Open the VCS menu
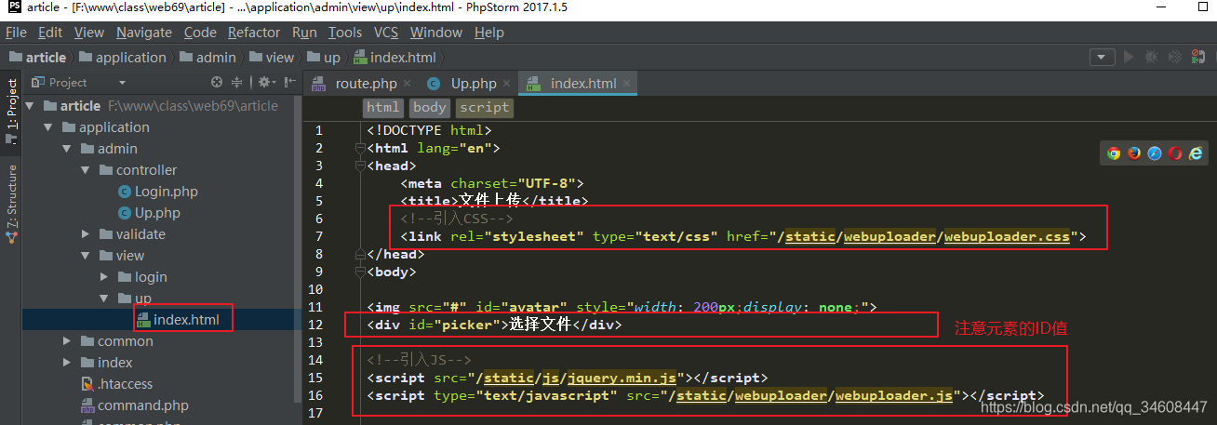 pos(386,32)
